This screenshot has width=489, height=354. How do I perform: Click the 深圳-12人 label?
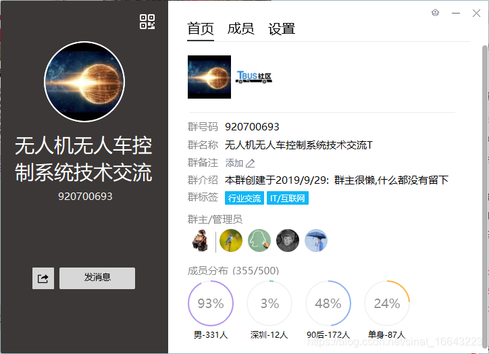(269, 335)
